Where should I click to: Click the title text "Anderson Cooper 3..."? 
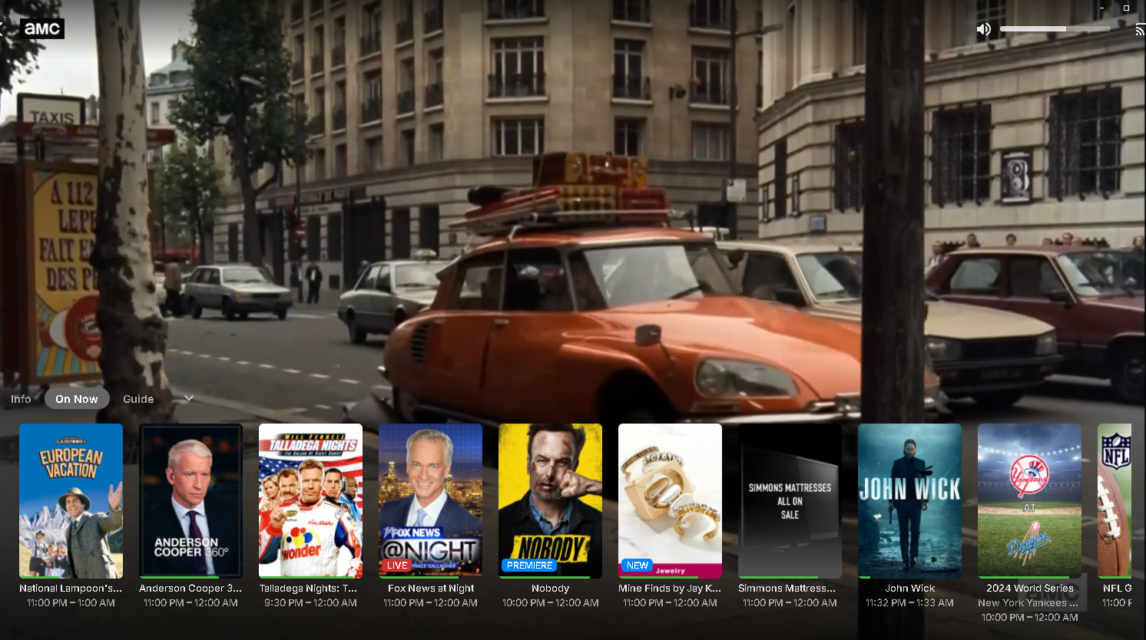pos(190,589)
